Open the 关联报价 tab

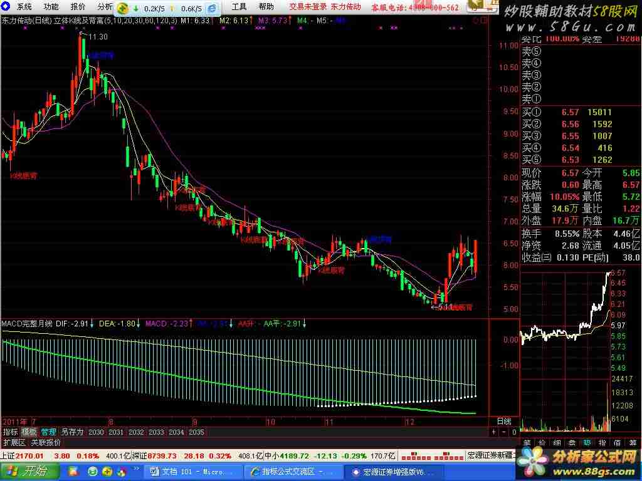coord(46,442)
